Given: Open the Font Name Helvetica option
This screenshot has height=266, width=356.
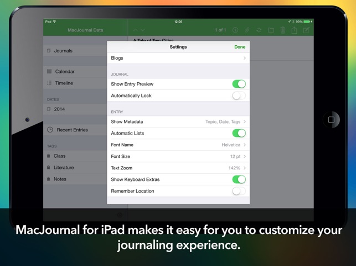Looking at the screenshot, I should click(x=178, y=145).
